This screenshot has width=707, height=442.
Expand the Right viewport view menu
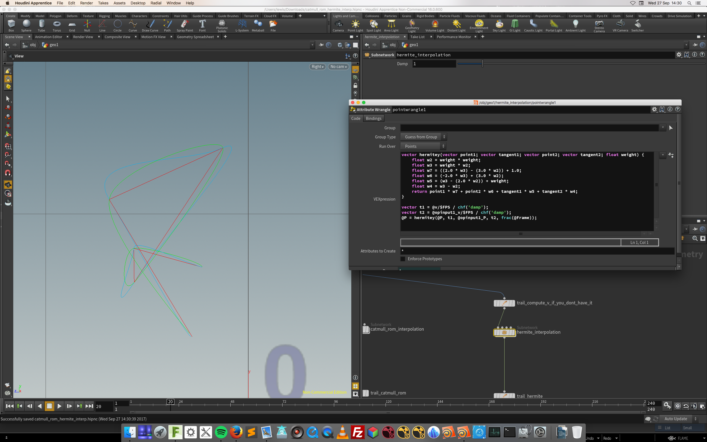pos(317,67)
